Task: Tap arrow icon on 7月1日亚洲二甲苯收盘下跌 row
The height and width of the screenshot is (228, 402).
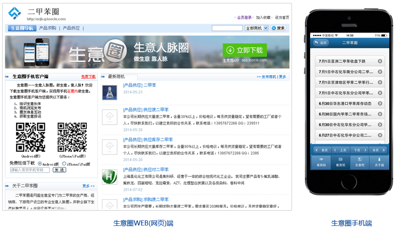Action: click(x=380, y=61)
